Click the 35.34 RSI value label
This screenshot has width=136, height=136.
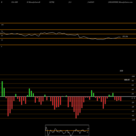(125, 36)
